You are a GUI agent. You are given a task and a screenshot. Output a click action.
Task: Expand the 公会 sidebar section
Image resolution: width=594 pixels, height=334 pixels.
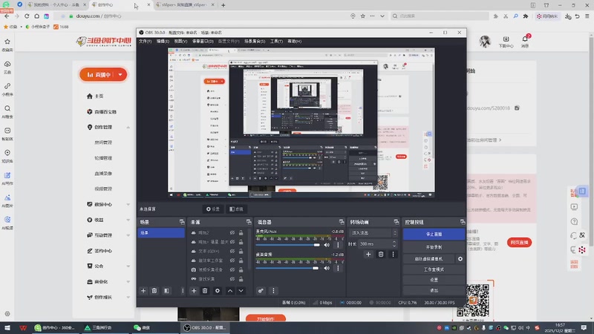(128, 266)
